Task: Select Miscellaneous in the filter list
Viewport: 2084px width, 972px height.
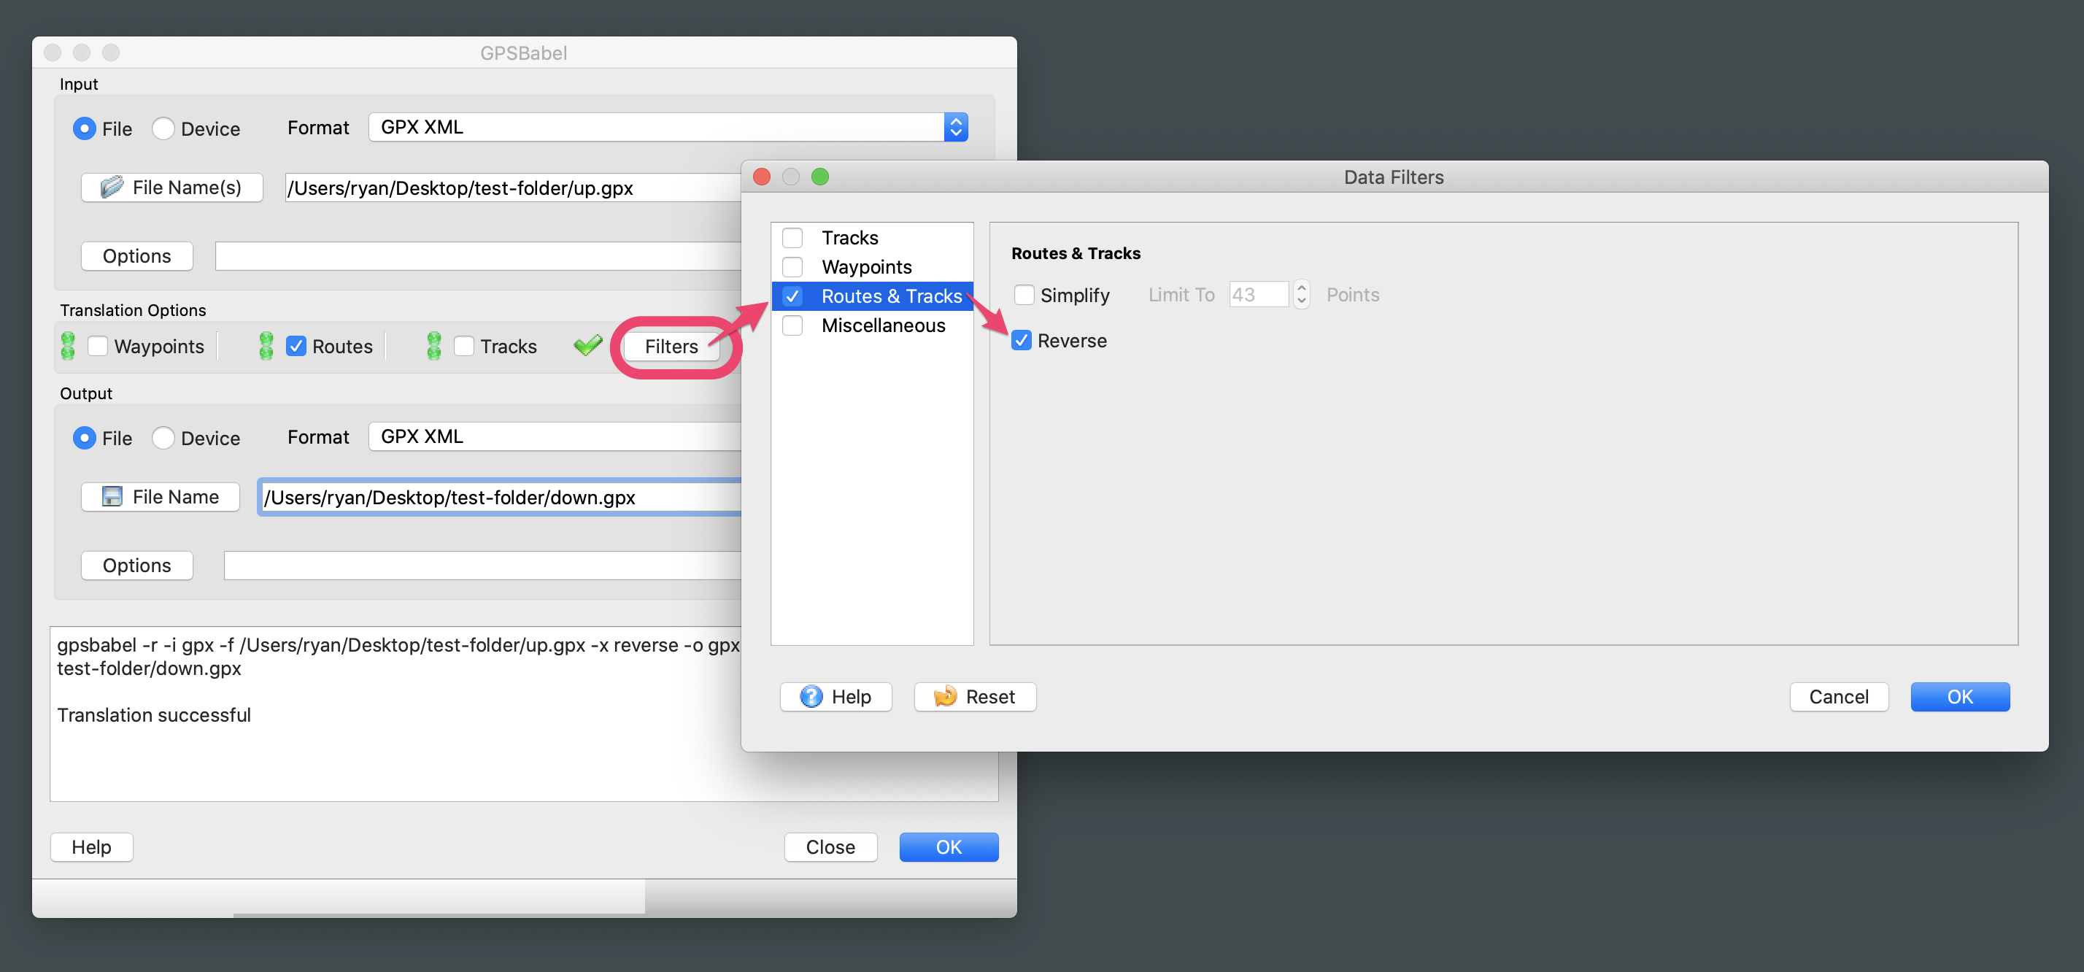Action: point(883,325)
